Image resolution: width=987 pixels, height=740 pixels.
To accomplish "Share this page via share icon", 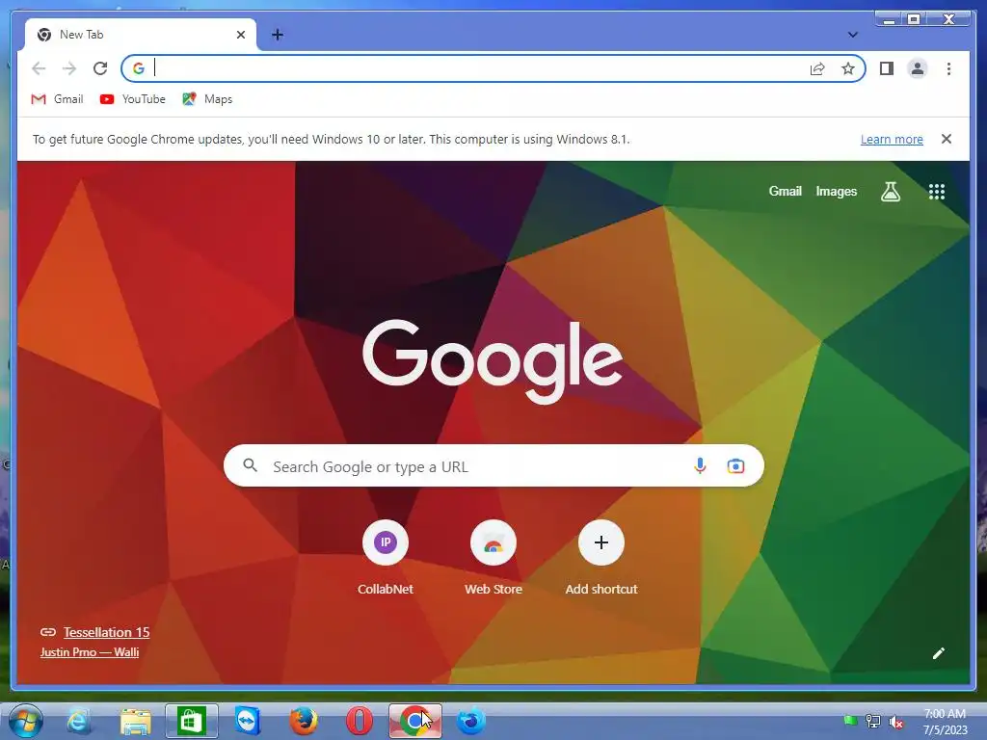I will [x=817, y=68].
